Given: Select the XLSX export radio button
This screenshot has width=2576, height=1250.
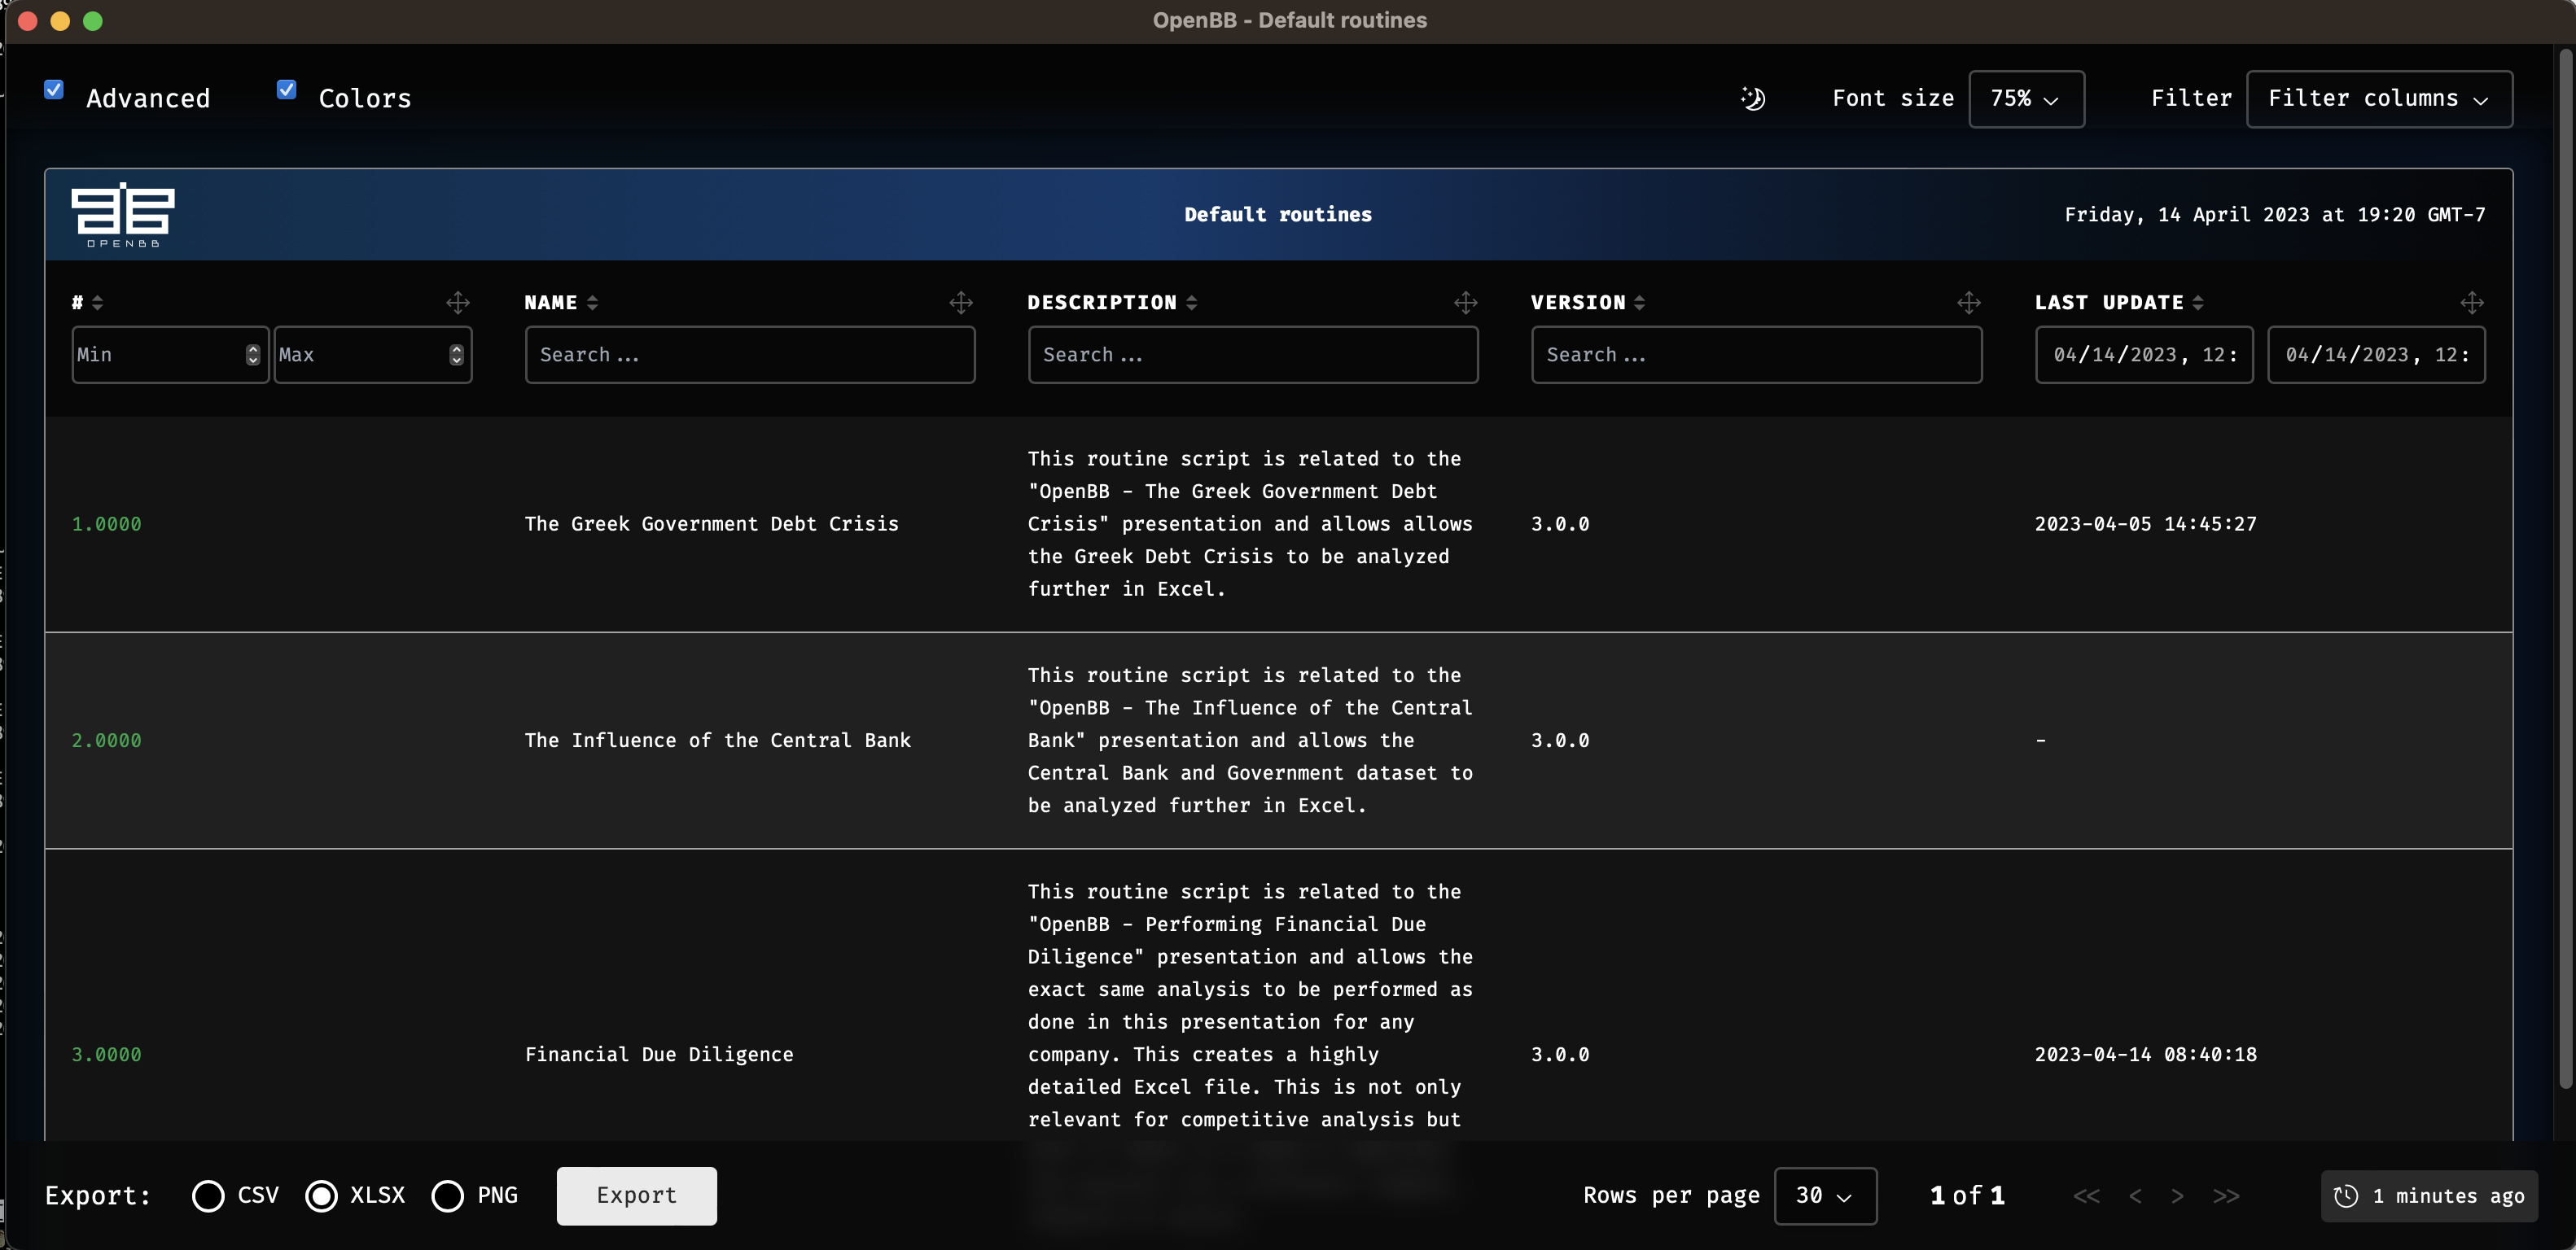Looking at the screenshot, I should click(321, 1196).
